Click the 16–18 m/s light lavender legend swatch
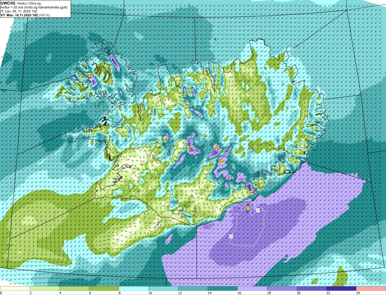 pos(253,289)
